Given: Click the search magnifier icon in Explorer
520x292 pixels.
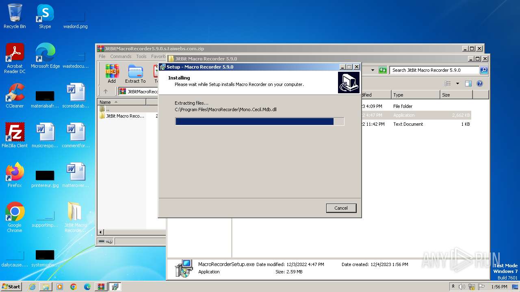Looking at the screenshot, I should (484, 70).
